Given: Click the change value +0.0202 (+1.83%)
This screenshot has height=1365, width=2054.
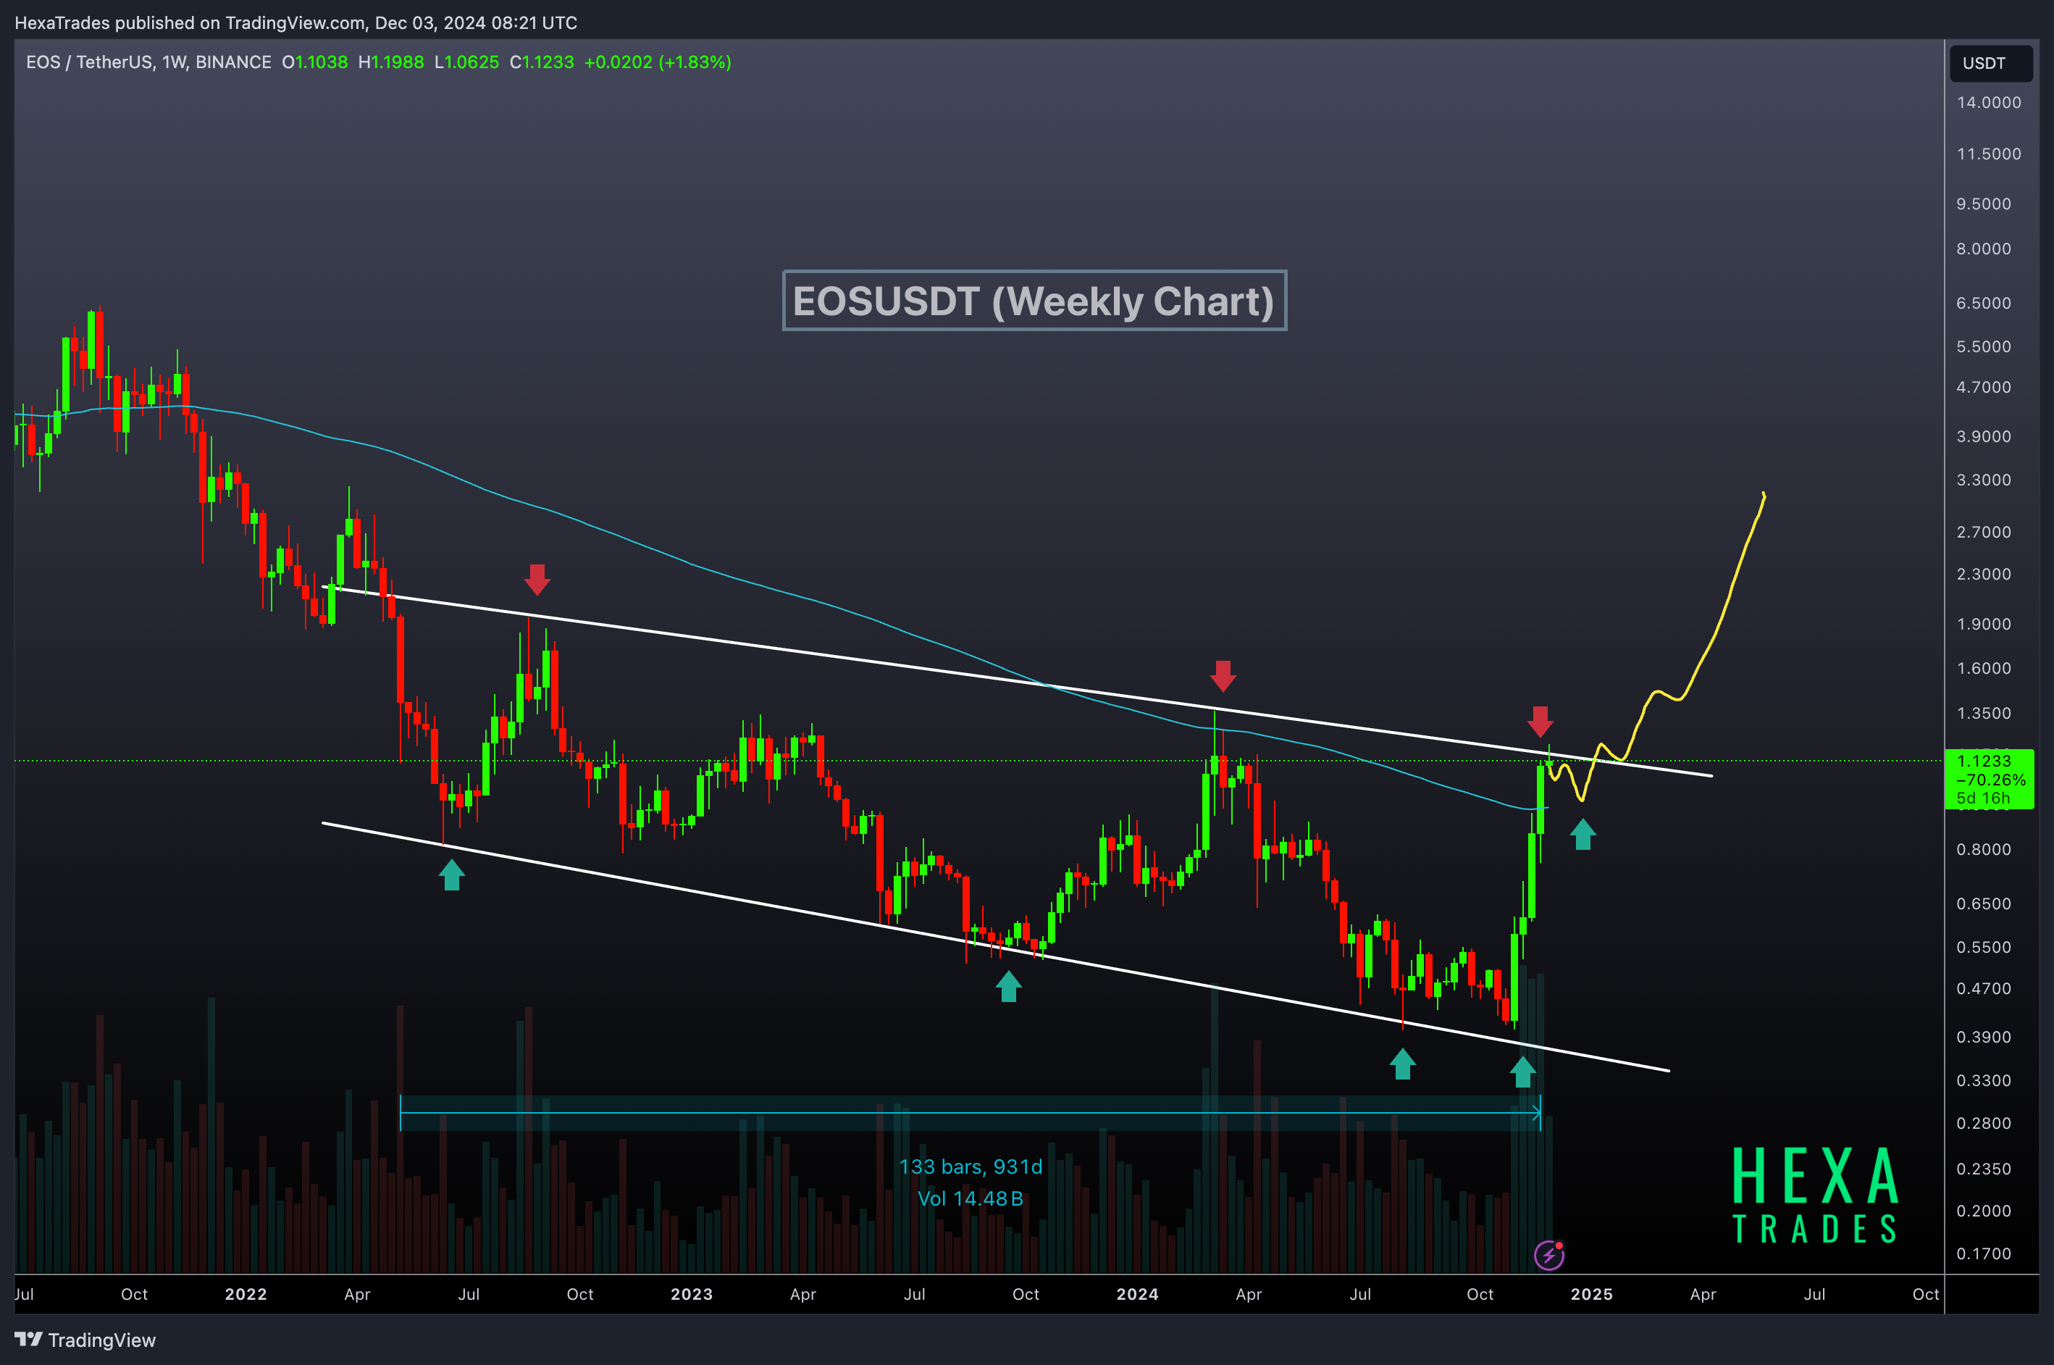Looking at the screenshot, I should 658,62.
